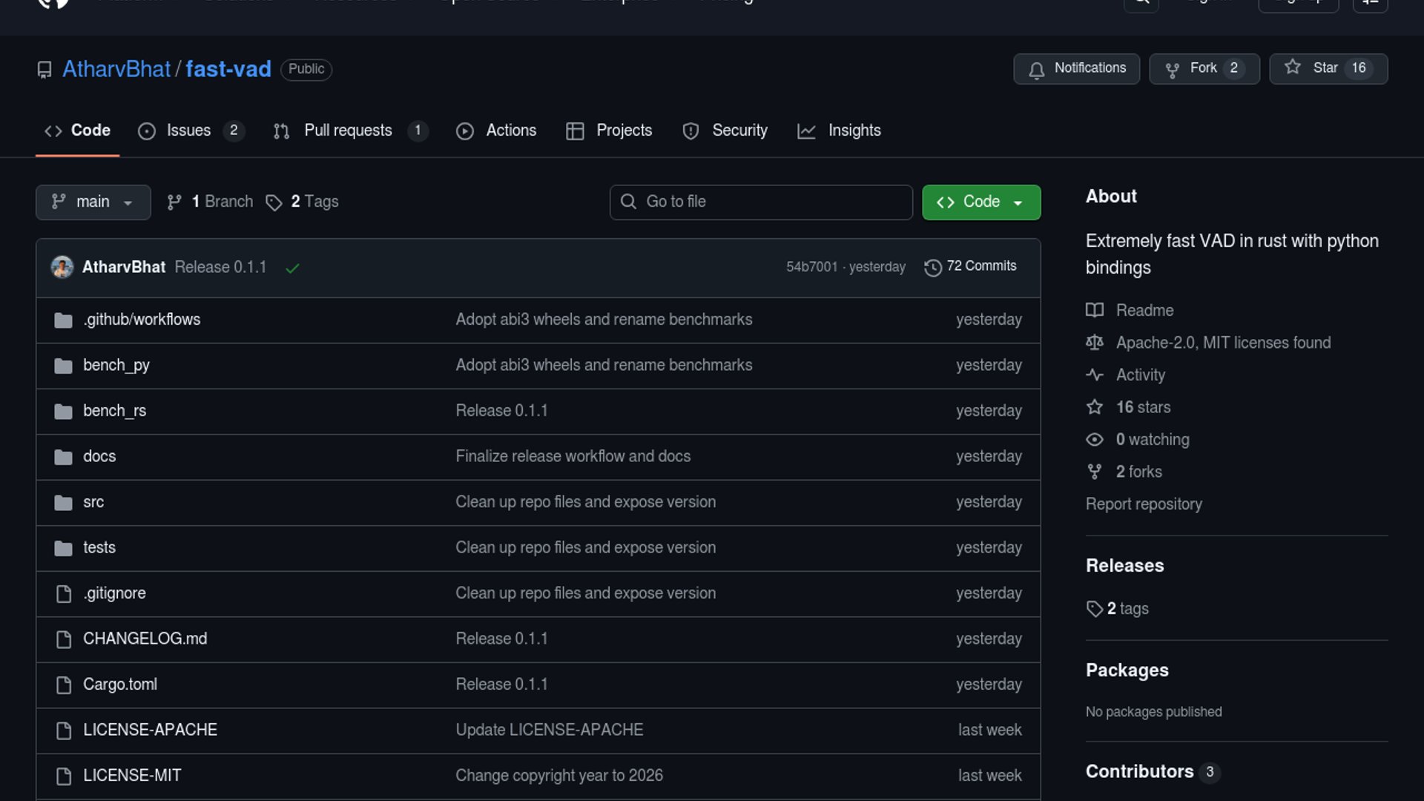Click the green commit status checkmark
1424x801 pixels.
coord(292,268)
